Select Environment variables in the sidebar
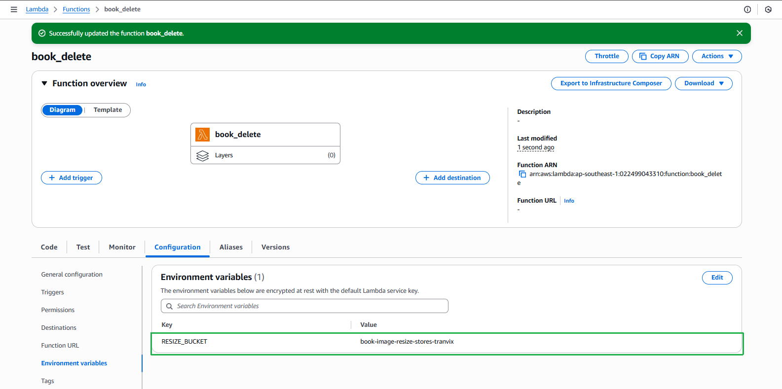 74,363
